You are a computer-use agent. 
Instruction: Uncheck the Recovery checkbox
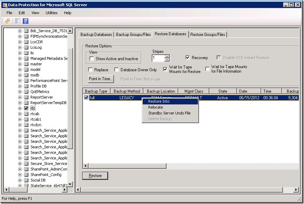(188, 58)
